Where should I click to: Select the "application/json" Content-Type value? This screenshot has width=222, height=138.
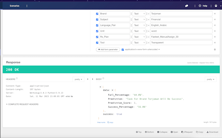[39, 86]
